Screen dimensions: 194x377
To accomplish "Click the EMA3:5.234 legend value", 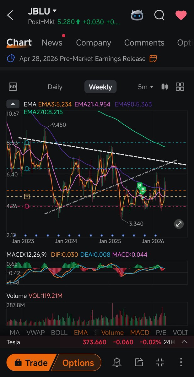I will click(54, 104).
